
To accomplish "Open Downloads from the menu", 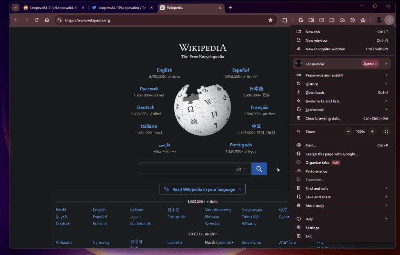I will click(342, 93).
